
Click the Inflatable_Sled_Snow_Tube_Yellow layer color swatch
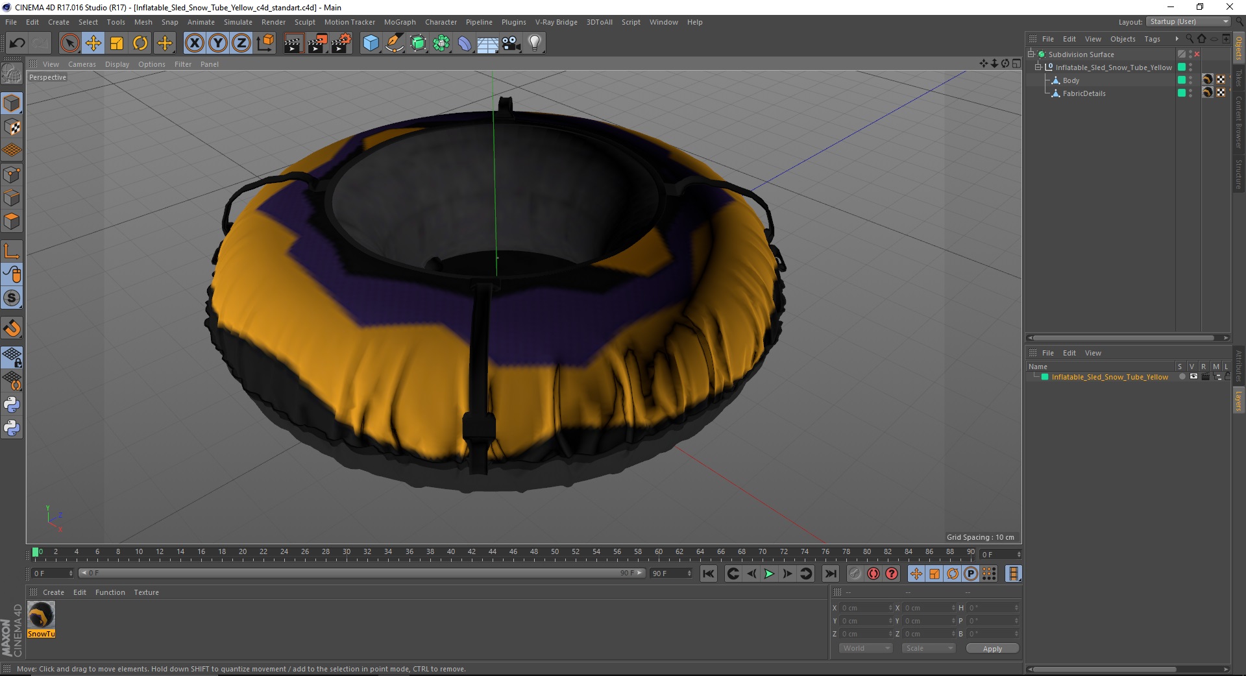tap(1045, 377)
